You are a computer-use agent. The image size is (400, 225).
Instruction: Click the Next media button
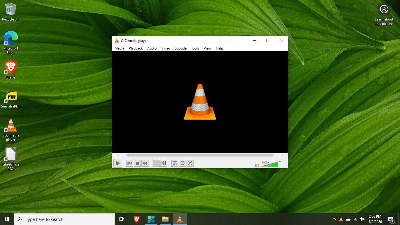coord(145,163)
